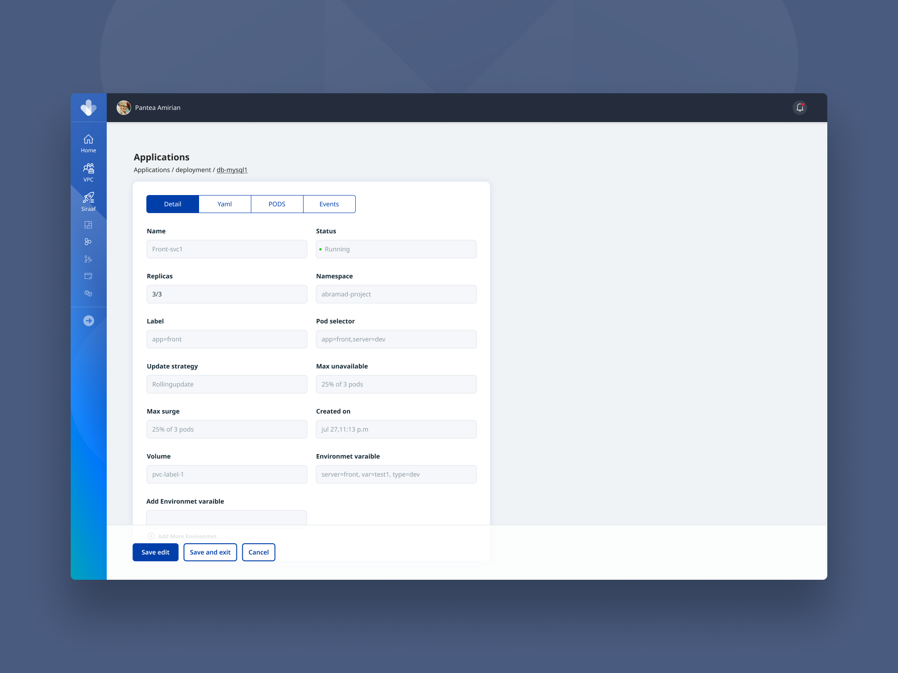Click the window search sidebar icon
The height and width of the screenshot is (673, 898).
coord(88,276)
